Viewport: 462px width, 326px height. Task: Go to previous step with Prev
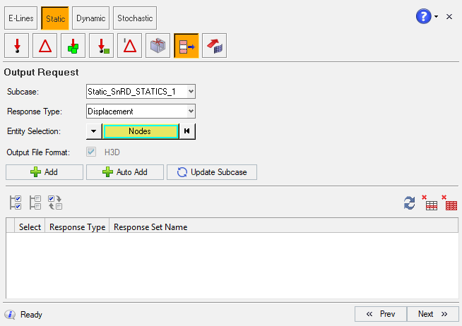pos(381,314)
